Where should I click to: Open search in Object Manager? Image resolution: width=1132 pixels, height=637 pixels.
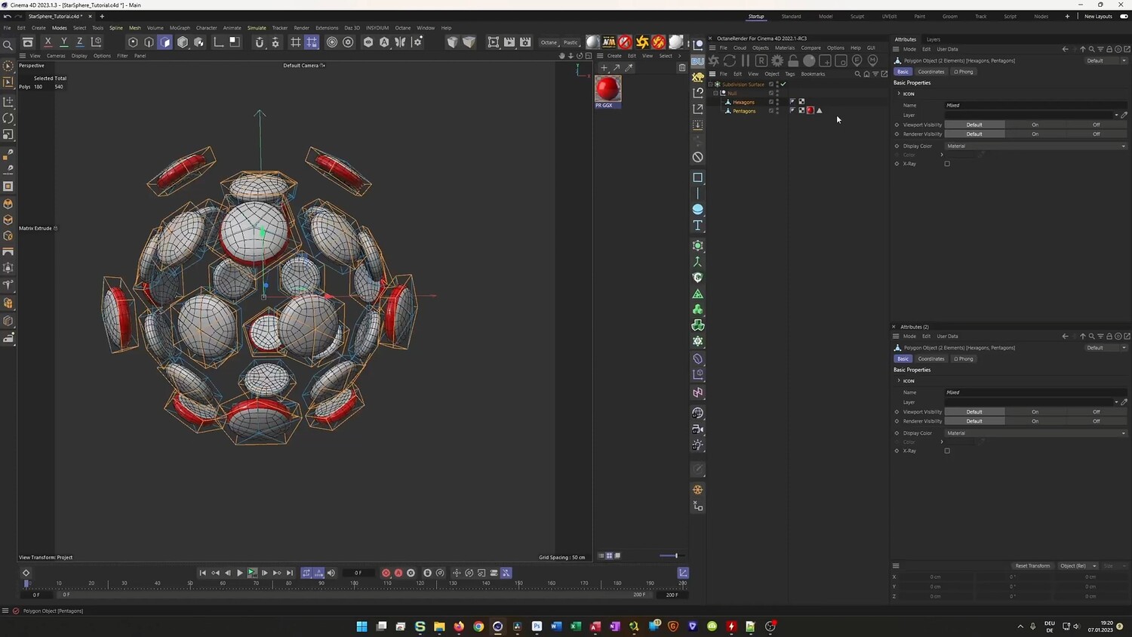coord(857,74)
